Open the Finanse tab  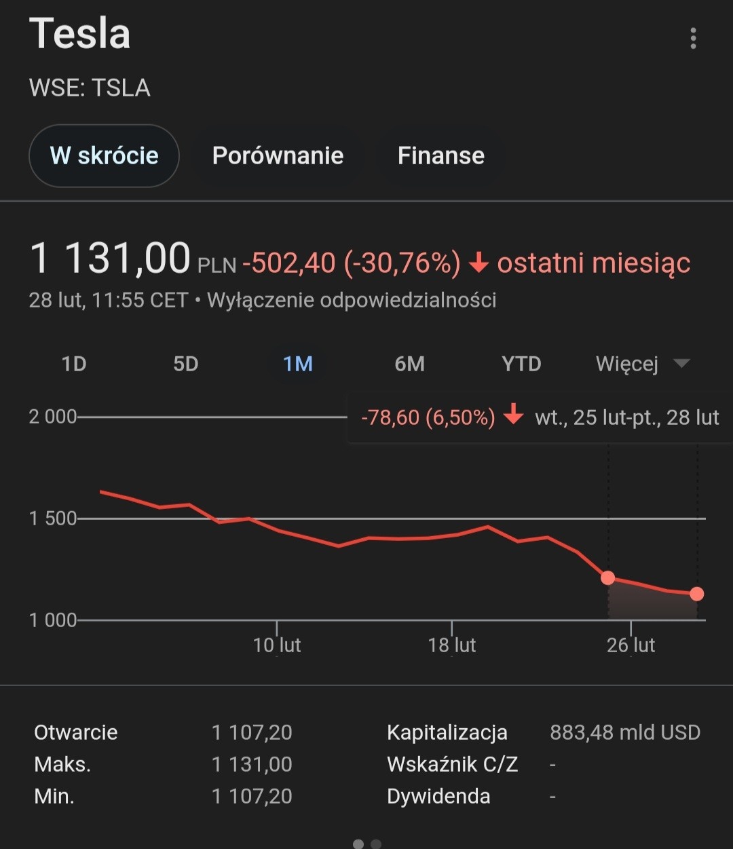pyautogui.click(x=441, y=155)
